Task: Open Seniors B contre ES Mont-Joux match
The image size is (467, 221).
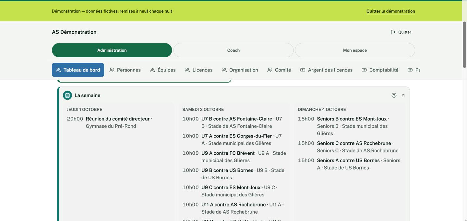Action: (352, 119)
